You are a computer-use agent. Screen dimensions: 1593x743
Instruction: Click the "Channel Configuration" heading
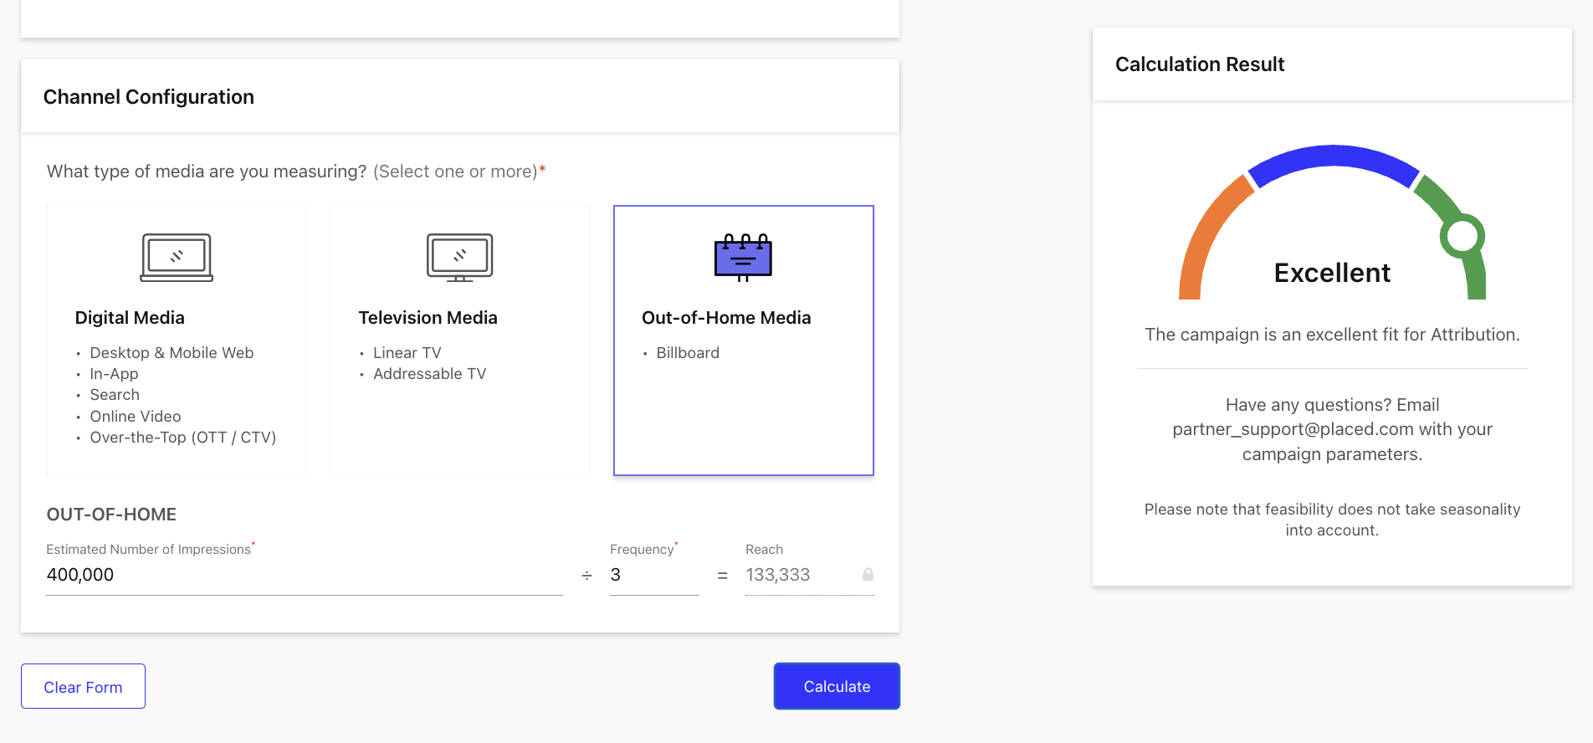point(149,97)
